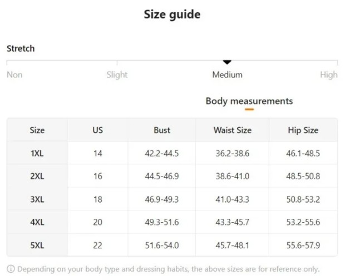Select the Medium stretch label

(227, 75)
